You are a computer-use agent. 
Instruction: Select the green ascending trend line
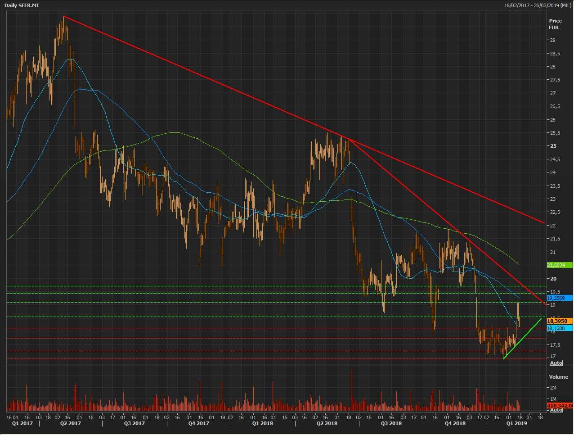(522, 339)
